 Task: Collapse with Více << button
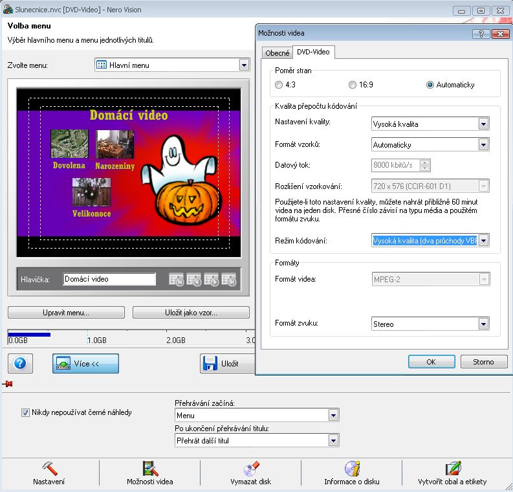[x=86, y=363]
